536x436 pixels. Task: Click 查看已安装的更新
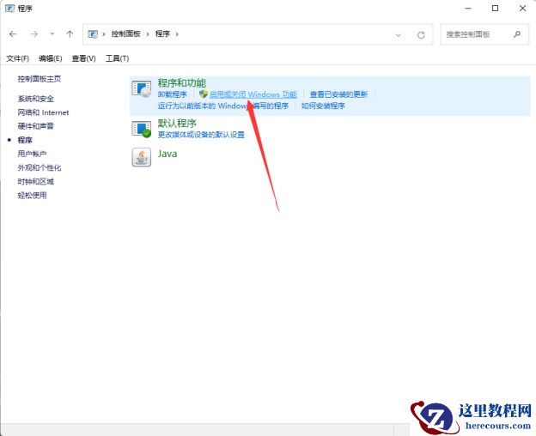point(338,94)
